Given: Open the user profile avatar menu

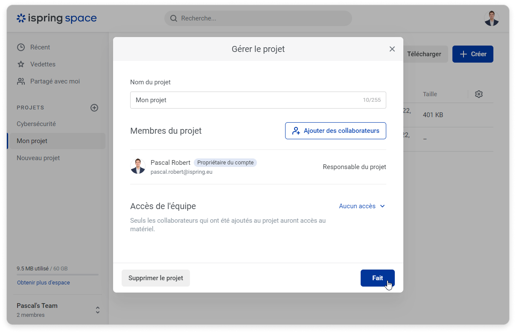Looking at the screenshot, I should point(491,18).
